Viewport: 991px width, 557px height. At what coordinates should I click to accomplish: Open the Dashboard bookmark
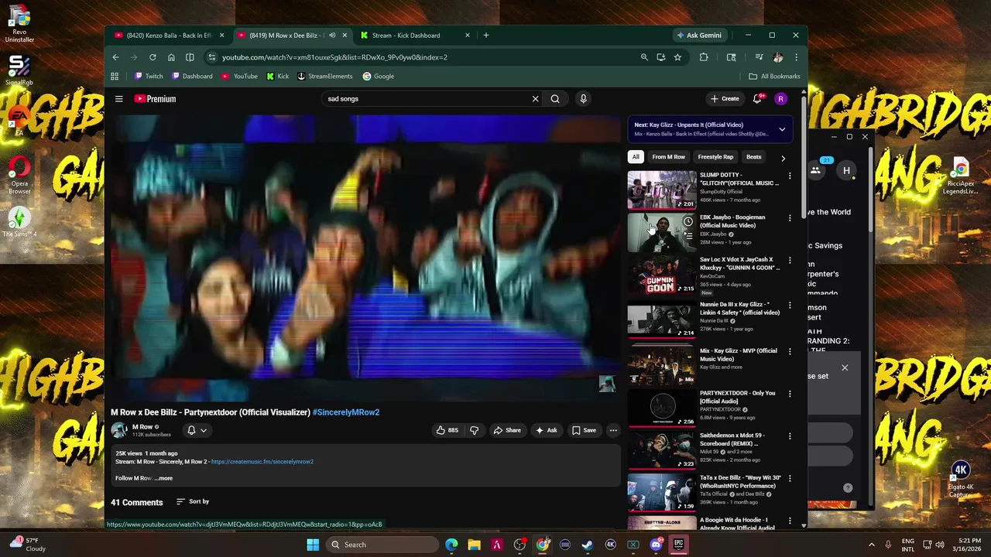(192, 77)
